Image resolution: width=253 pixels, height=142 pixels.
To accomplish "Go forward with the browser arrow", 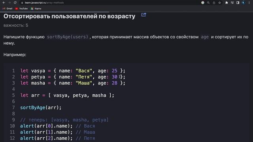I will (9, 3).
